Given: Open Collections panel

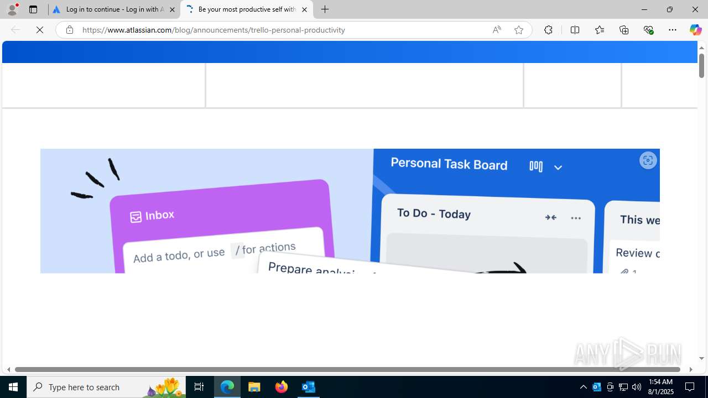Looking at the screenshot, I should tap(624, 30).
